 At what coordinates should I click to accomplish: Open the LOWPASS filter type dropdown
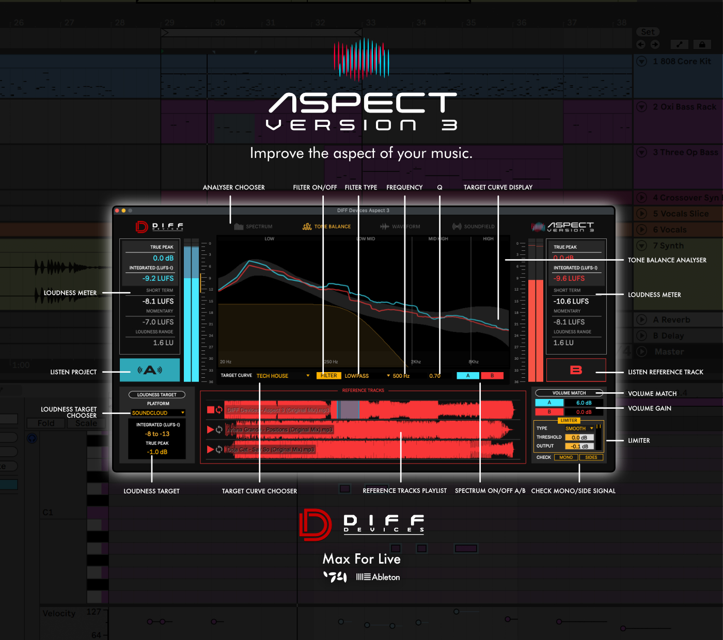pyautogui.click(x=367, y=376)
